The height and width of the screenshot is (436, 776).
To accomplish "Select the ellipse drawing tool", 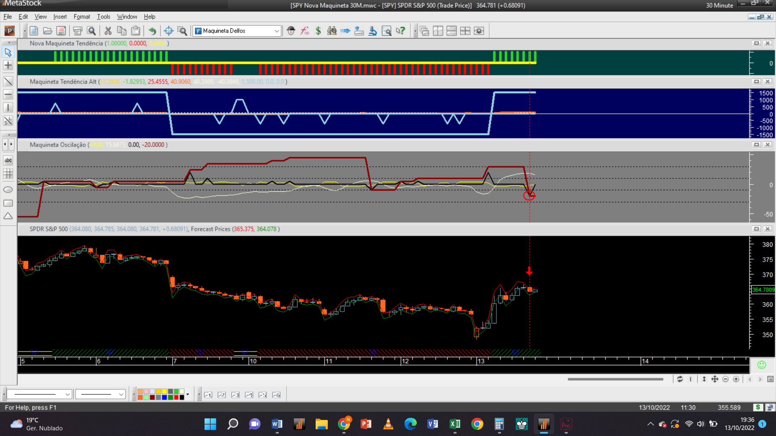I will coord(8,190).
